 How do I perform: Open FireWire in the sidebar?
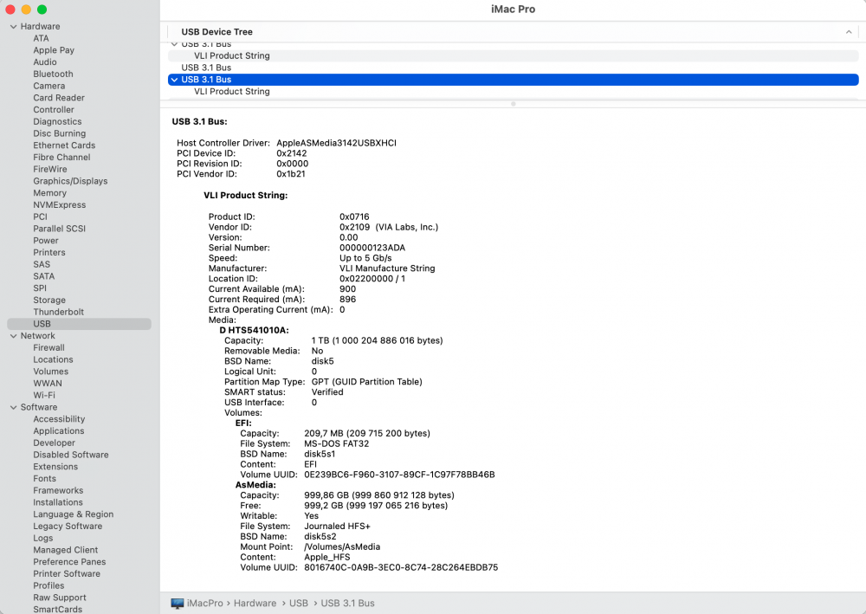tap(49, 169)
